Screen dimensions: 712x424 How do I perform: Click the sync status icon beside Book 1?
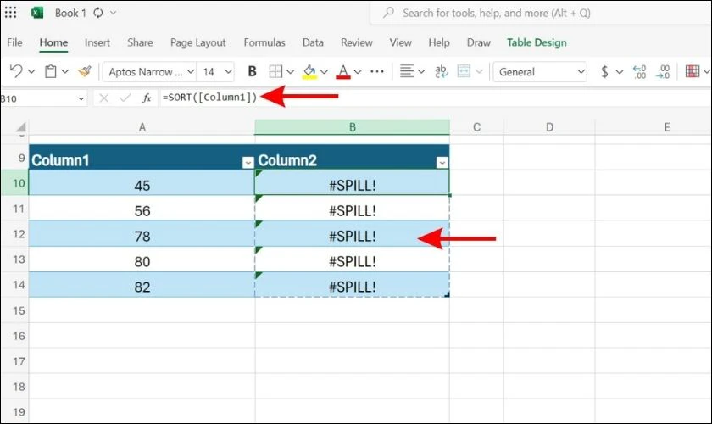(x=98, y=13)
